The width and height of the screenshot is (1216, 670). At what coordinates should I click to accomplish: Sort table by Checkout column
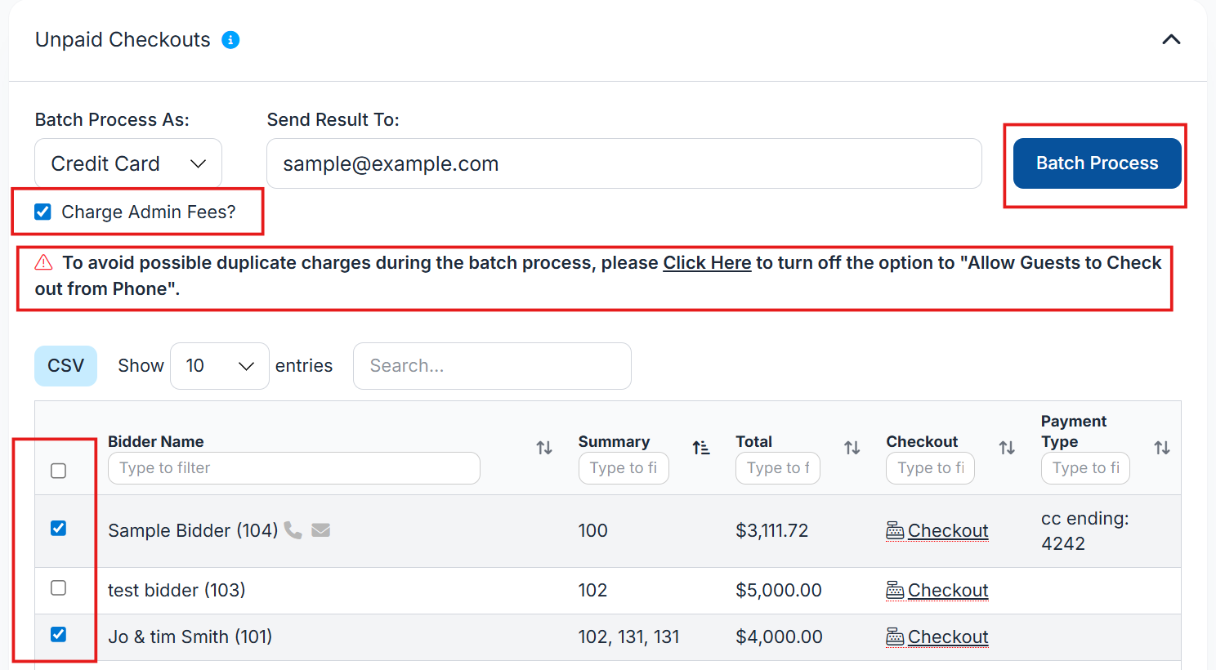[1007, 448]
